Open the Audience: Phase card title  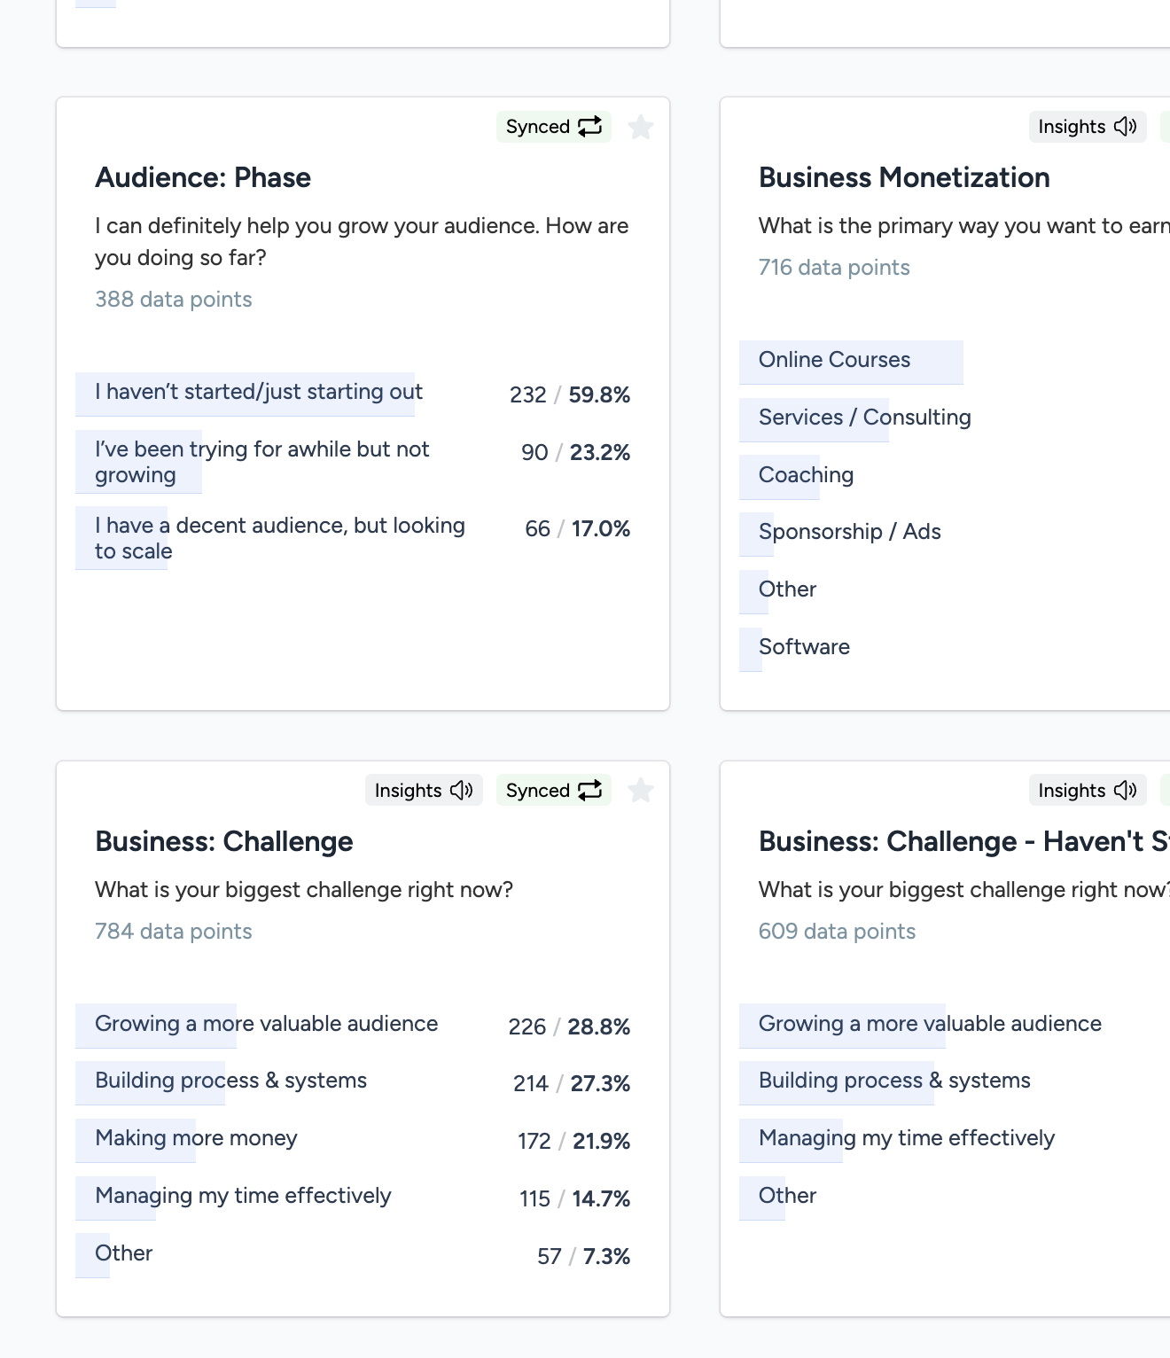(203, 177)
